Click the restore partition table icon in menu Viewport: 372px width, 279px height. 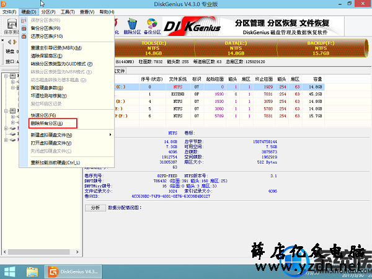point(24,37)
